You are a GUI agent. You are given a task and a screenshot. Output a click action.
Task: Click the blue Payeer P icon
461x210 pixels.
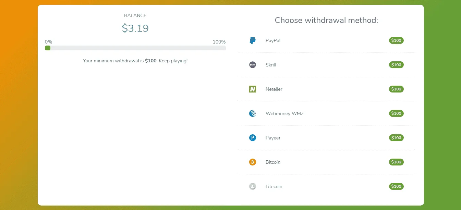253,138
